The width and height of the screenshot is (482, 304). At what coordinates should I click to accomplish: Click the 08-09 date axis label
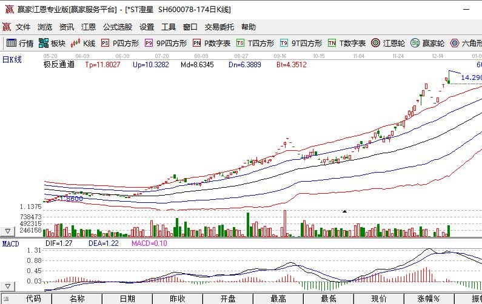(201, 56)
